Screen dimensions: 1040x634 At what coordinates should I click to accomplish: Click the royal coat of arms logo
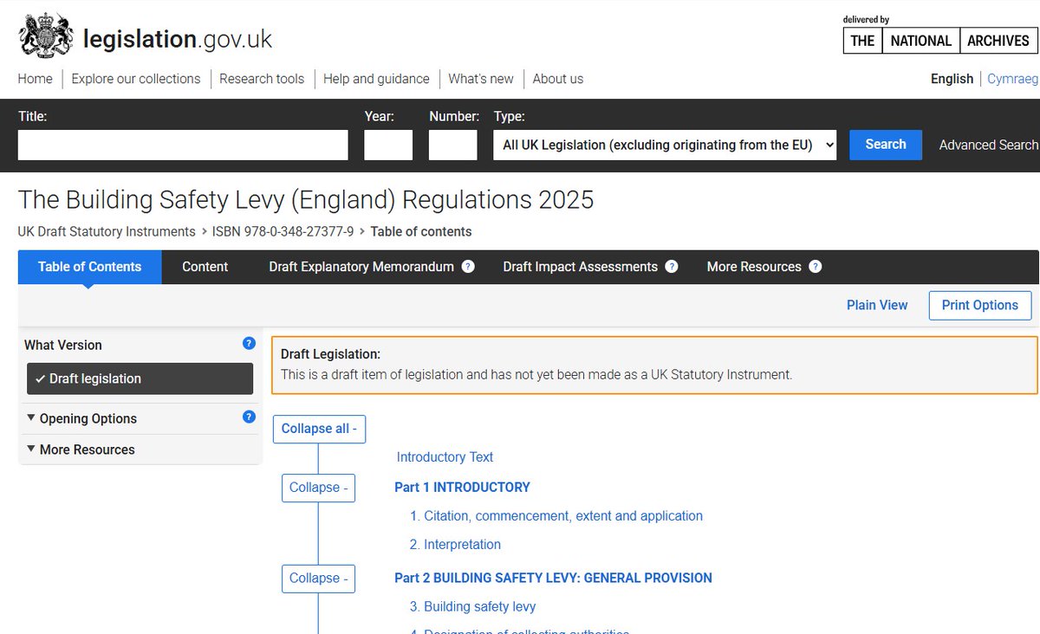click(x=44, y=35)
